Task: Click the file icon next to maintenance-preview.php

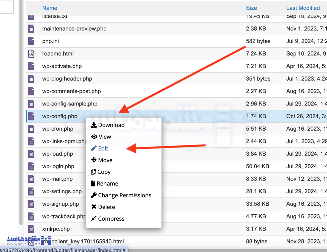Action: 31,29
